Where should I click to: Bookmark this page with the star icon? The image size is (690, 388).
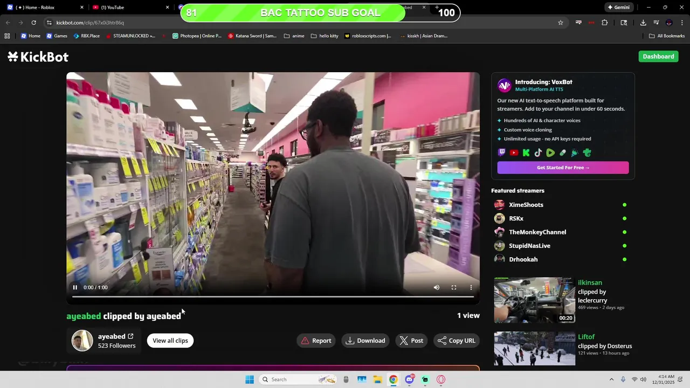[x=561, y=23]
